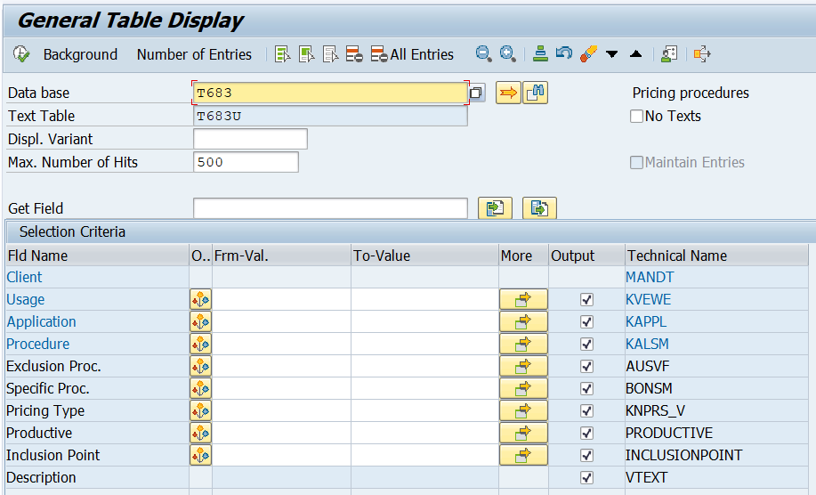Click the KVEWE technical name link
Viewport: 816px width, 495px height.
point(649,300)
